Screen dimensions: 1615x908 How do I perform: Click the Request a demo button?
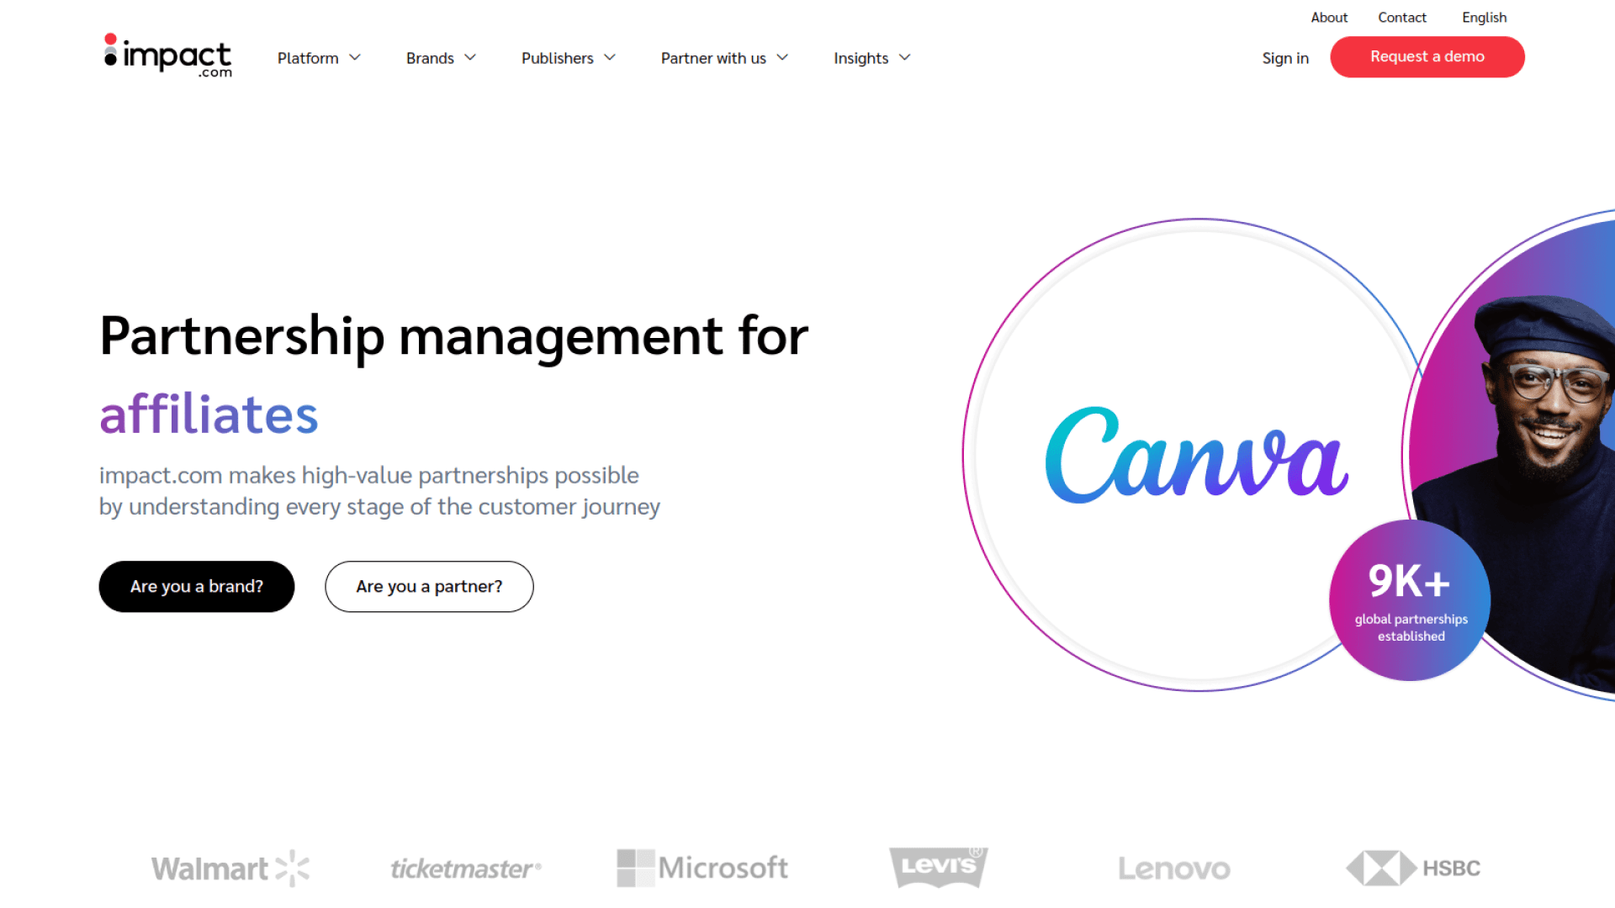click(1427, 55)
